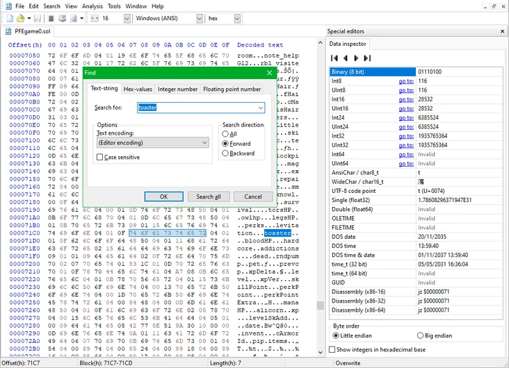509x368 pixels.
Task: Open the bytes-per-row 16 dropdown
Action: pyautogui.click(x=125, y=18)
